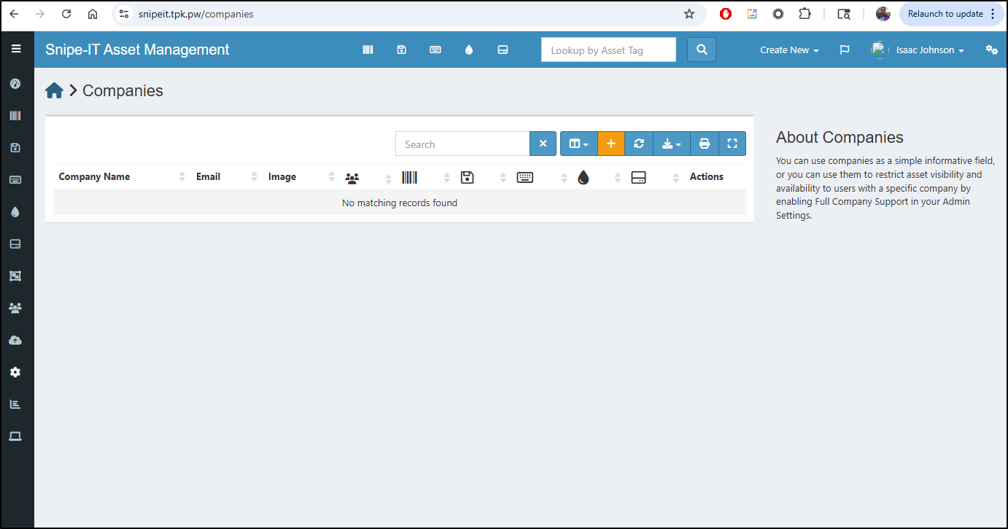Open Assets from top navbar barcode icon
The width and height of the screenshot is (1008, 529).
coord(368,50)
